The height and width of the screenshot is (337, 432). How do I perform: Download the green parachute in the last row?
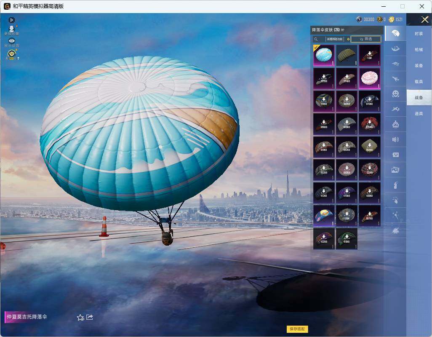(x=347, y=238)
